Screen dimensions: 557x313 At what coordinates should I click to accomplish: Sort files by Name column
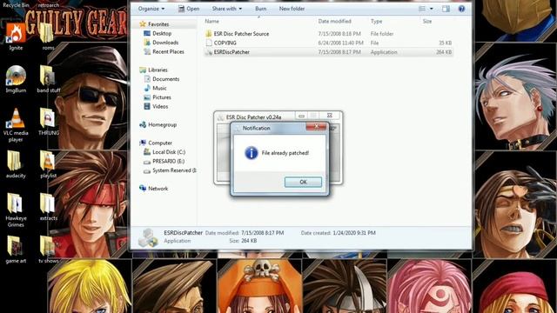click(x=212, y=21)
